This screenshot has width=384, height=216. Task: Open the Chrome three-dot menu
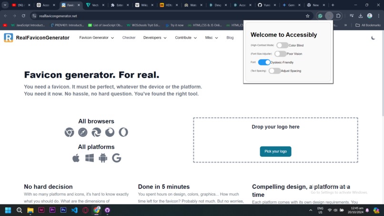coord(379,16)
